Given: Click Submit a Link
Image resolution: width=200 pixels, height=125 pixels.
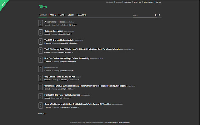Looking at the screenshot, I should point(137,2).
